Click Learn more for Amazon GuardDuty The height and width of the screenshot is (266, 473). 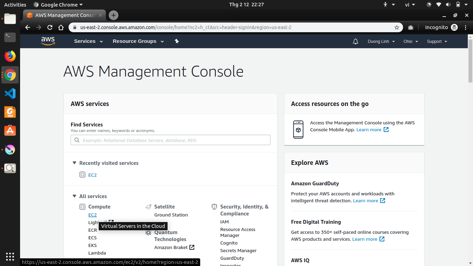point(365,201)
